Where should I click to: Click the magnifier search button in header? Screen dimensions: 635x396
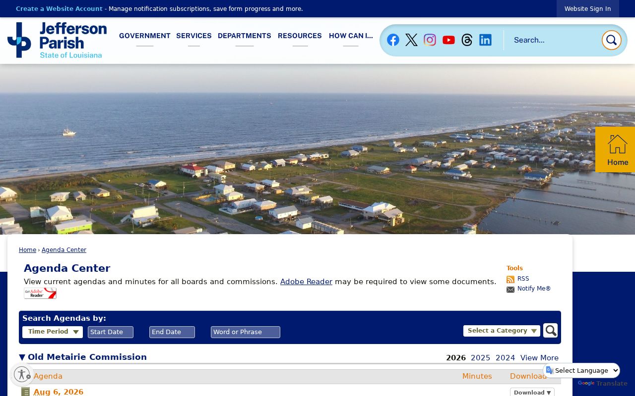[611, 40]
